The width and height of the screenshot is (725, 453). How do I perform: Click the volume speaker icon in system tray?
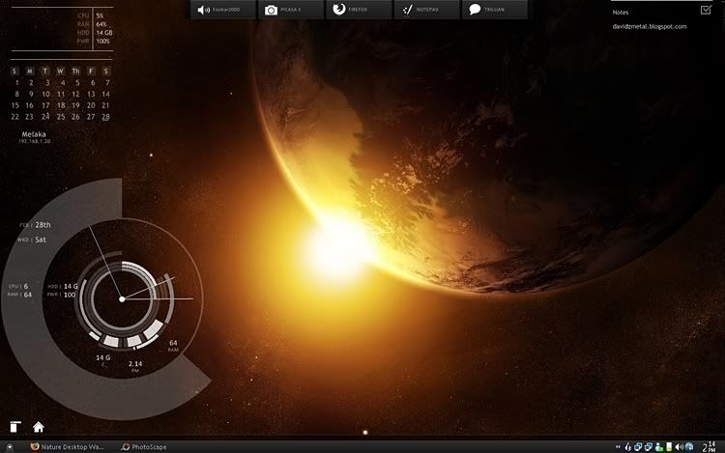click(x=678, y=446)
